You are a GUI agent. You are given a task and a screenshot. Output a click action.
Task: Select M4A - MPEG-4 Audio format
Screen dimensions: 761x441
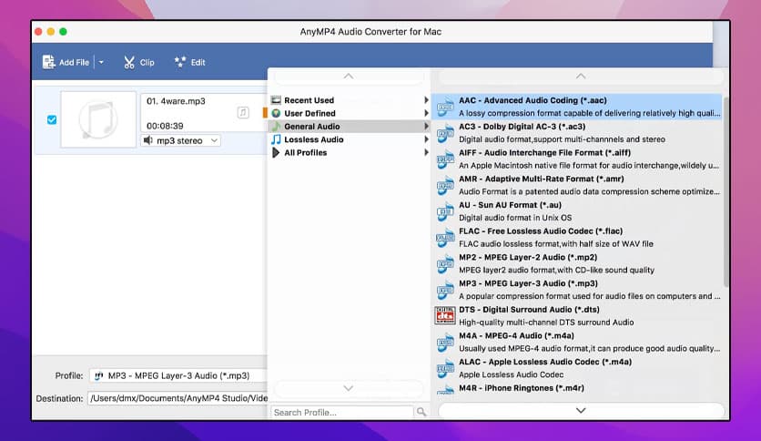point(576,343)
